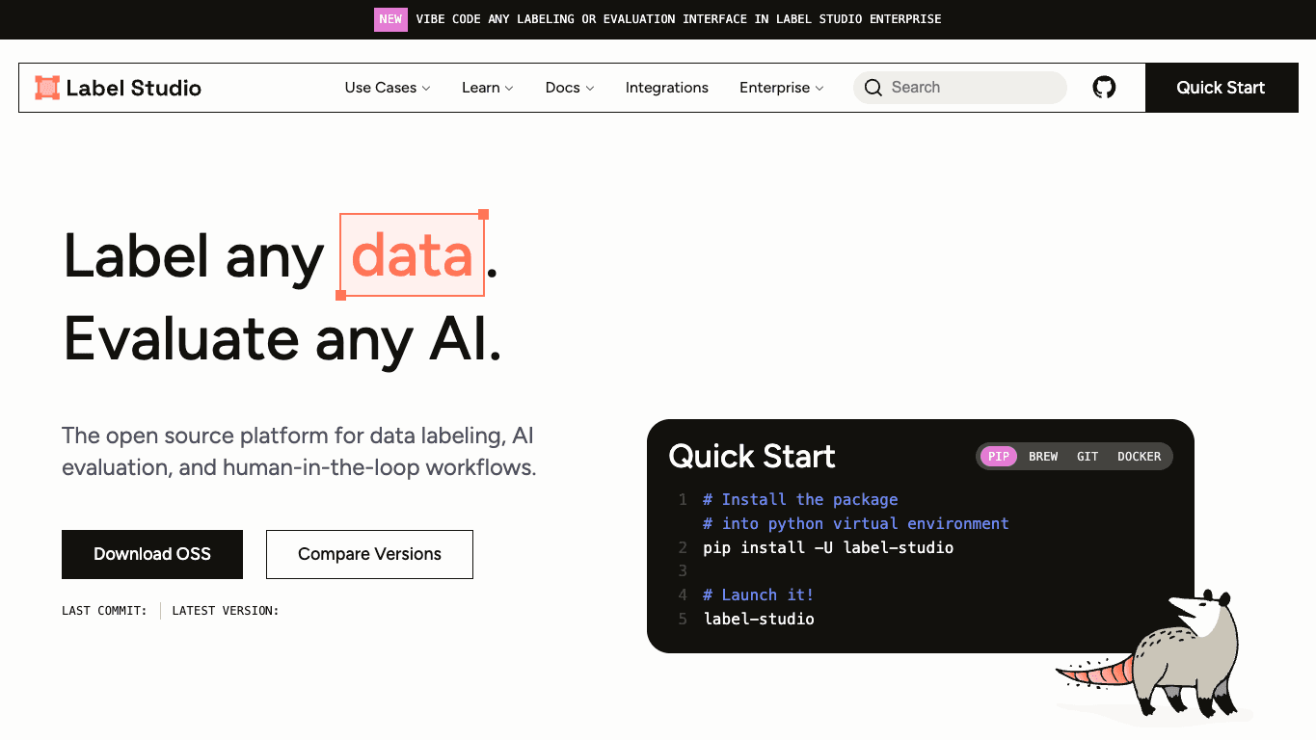This screenshot has height=740, width=1316.
Task: Open the GitHub repository icon
Action: pyautogui.click(x=1104, y=88)
